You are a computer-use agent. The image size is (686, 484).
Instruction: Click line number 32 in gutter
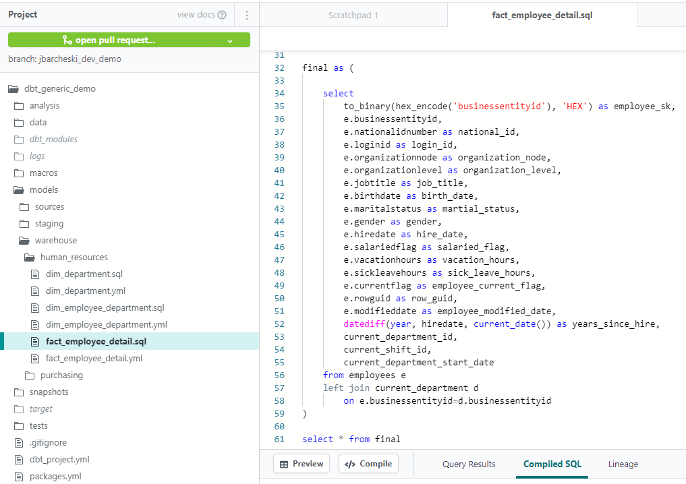tap(279, 68)
